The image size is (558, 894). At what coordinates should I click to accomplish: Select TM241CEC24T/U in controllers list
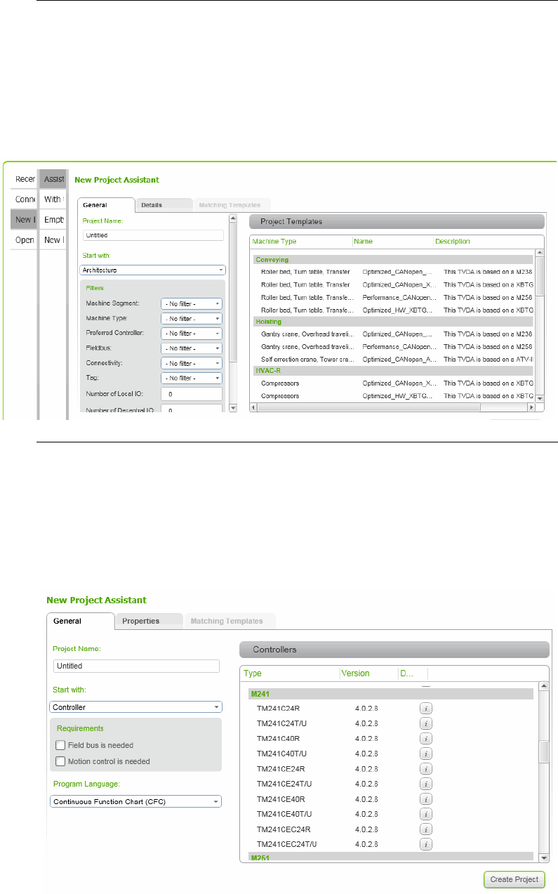pos(388,844)
